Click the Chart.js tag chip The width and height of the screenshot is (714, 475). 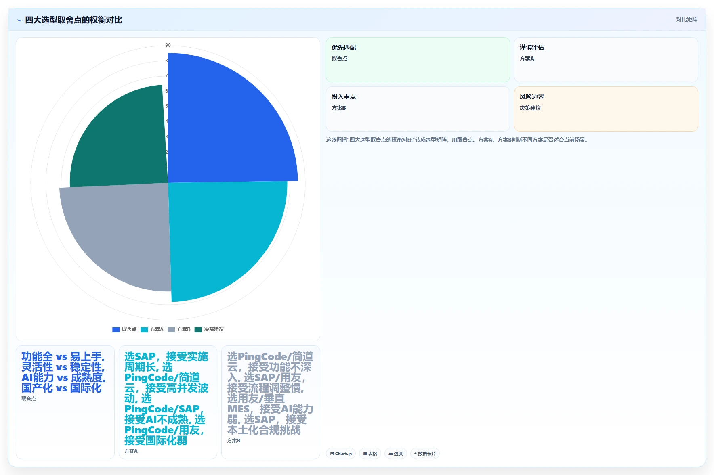point(341,454)
